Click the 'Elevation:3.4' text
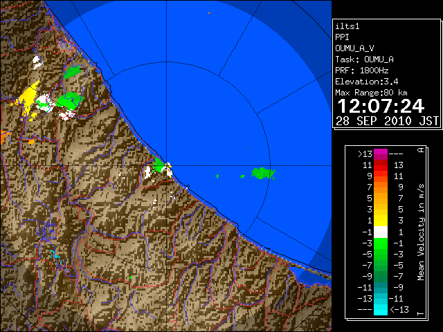Screen dimensions: 443x332 [x=367, y=82]
